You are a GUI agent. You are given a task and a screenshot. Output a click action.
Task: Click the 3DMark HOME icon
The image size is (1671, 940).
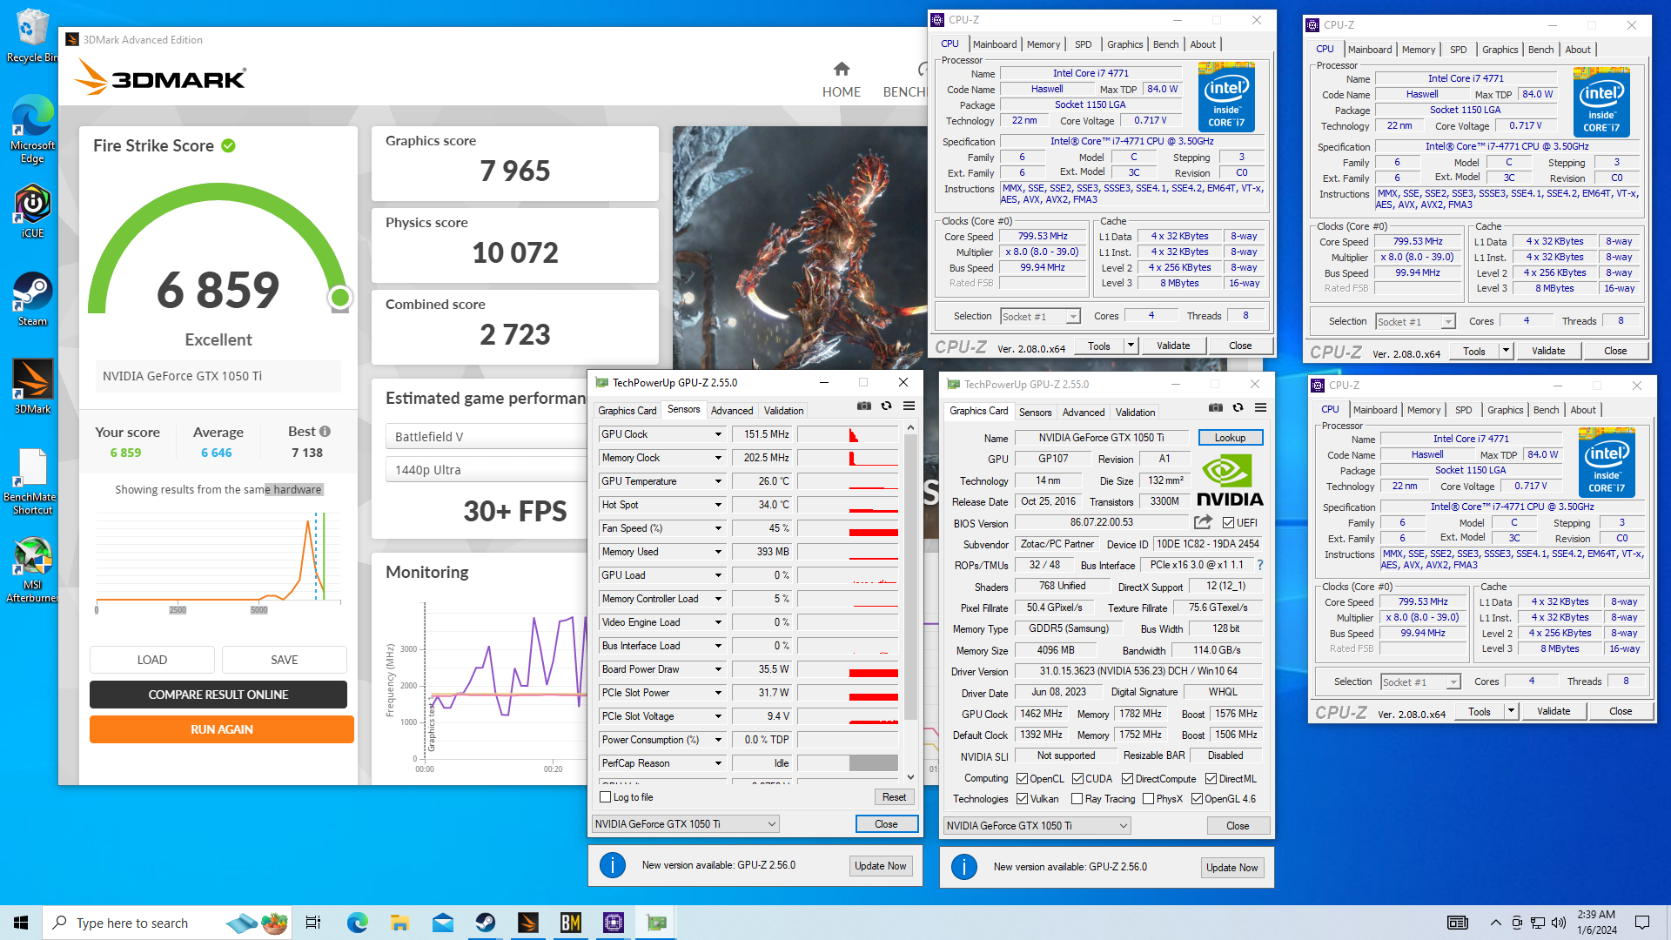(841, 70)
